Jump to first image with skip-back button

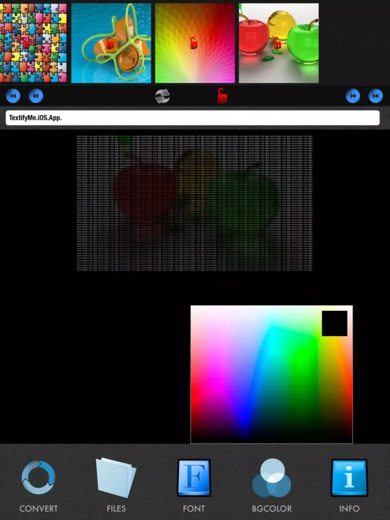(13, 96)
